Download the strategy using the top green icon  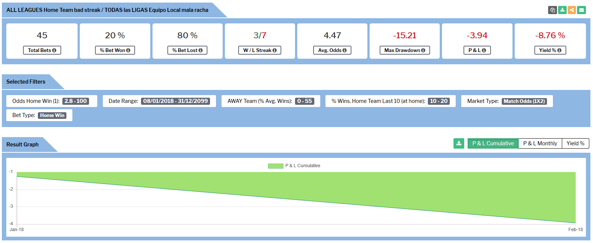[562, 10]
